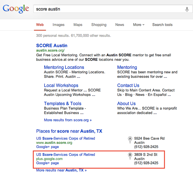The image size is (193, 177).
Task: Click map marker B for S 2nd St
Action: (130, 155)
